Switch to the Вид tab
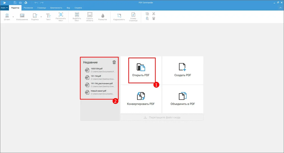 pyautogui.click(x=68, y=8)
